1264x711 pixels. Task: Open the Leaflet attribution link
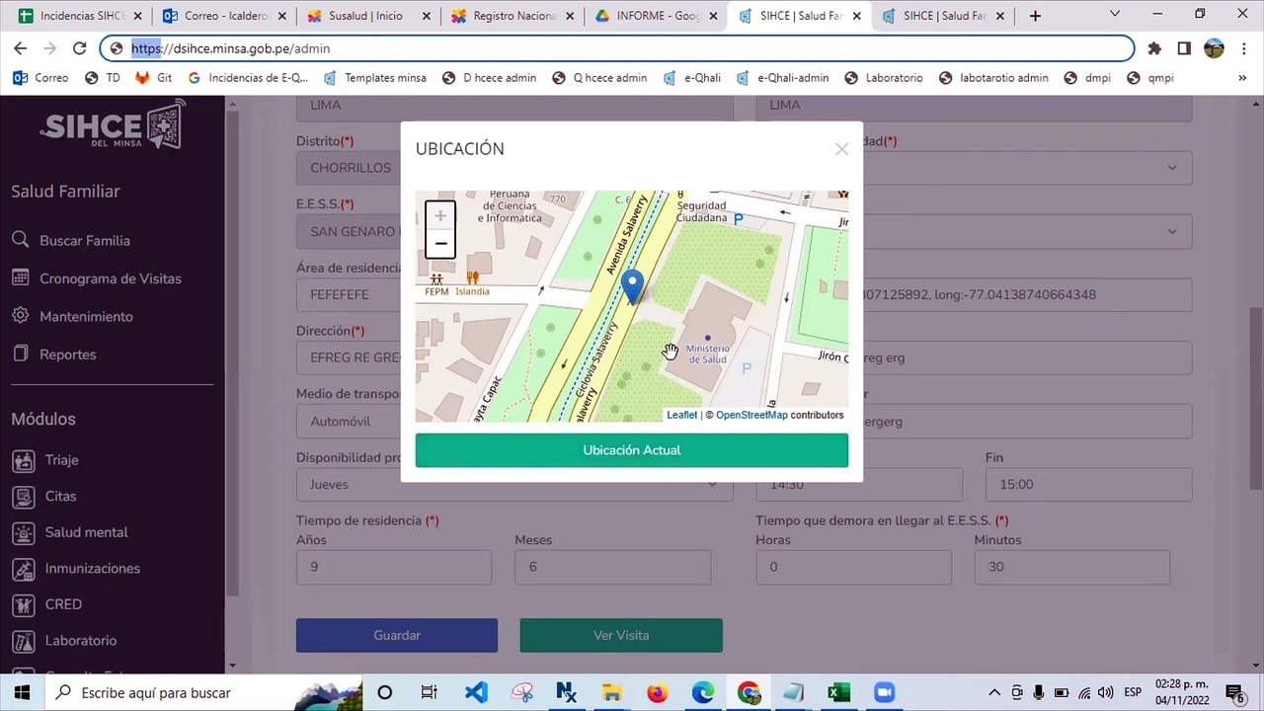coord(681,415)
